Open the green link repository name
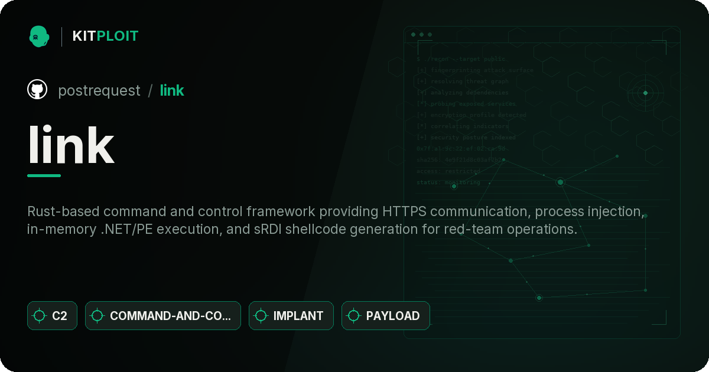This screenshot has height=372, width=709. click(x=172, y=90)
